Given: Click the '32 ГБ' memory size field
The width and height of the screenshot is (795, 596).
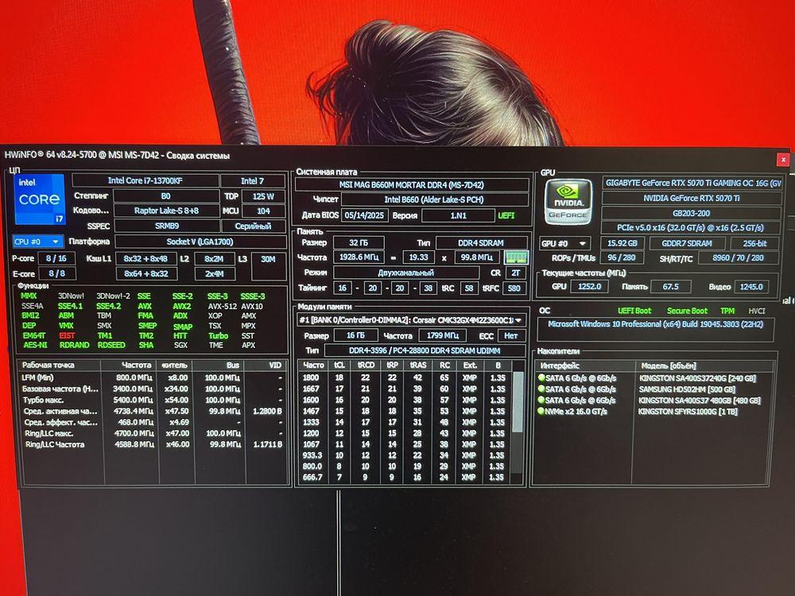Looking at the screenshot, I should coord(359,242).
